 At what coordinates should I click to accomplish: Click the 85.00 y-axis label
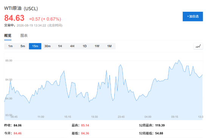coord(9,61)
